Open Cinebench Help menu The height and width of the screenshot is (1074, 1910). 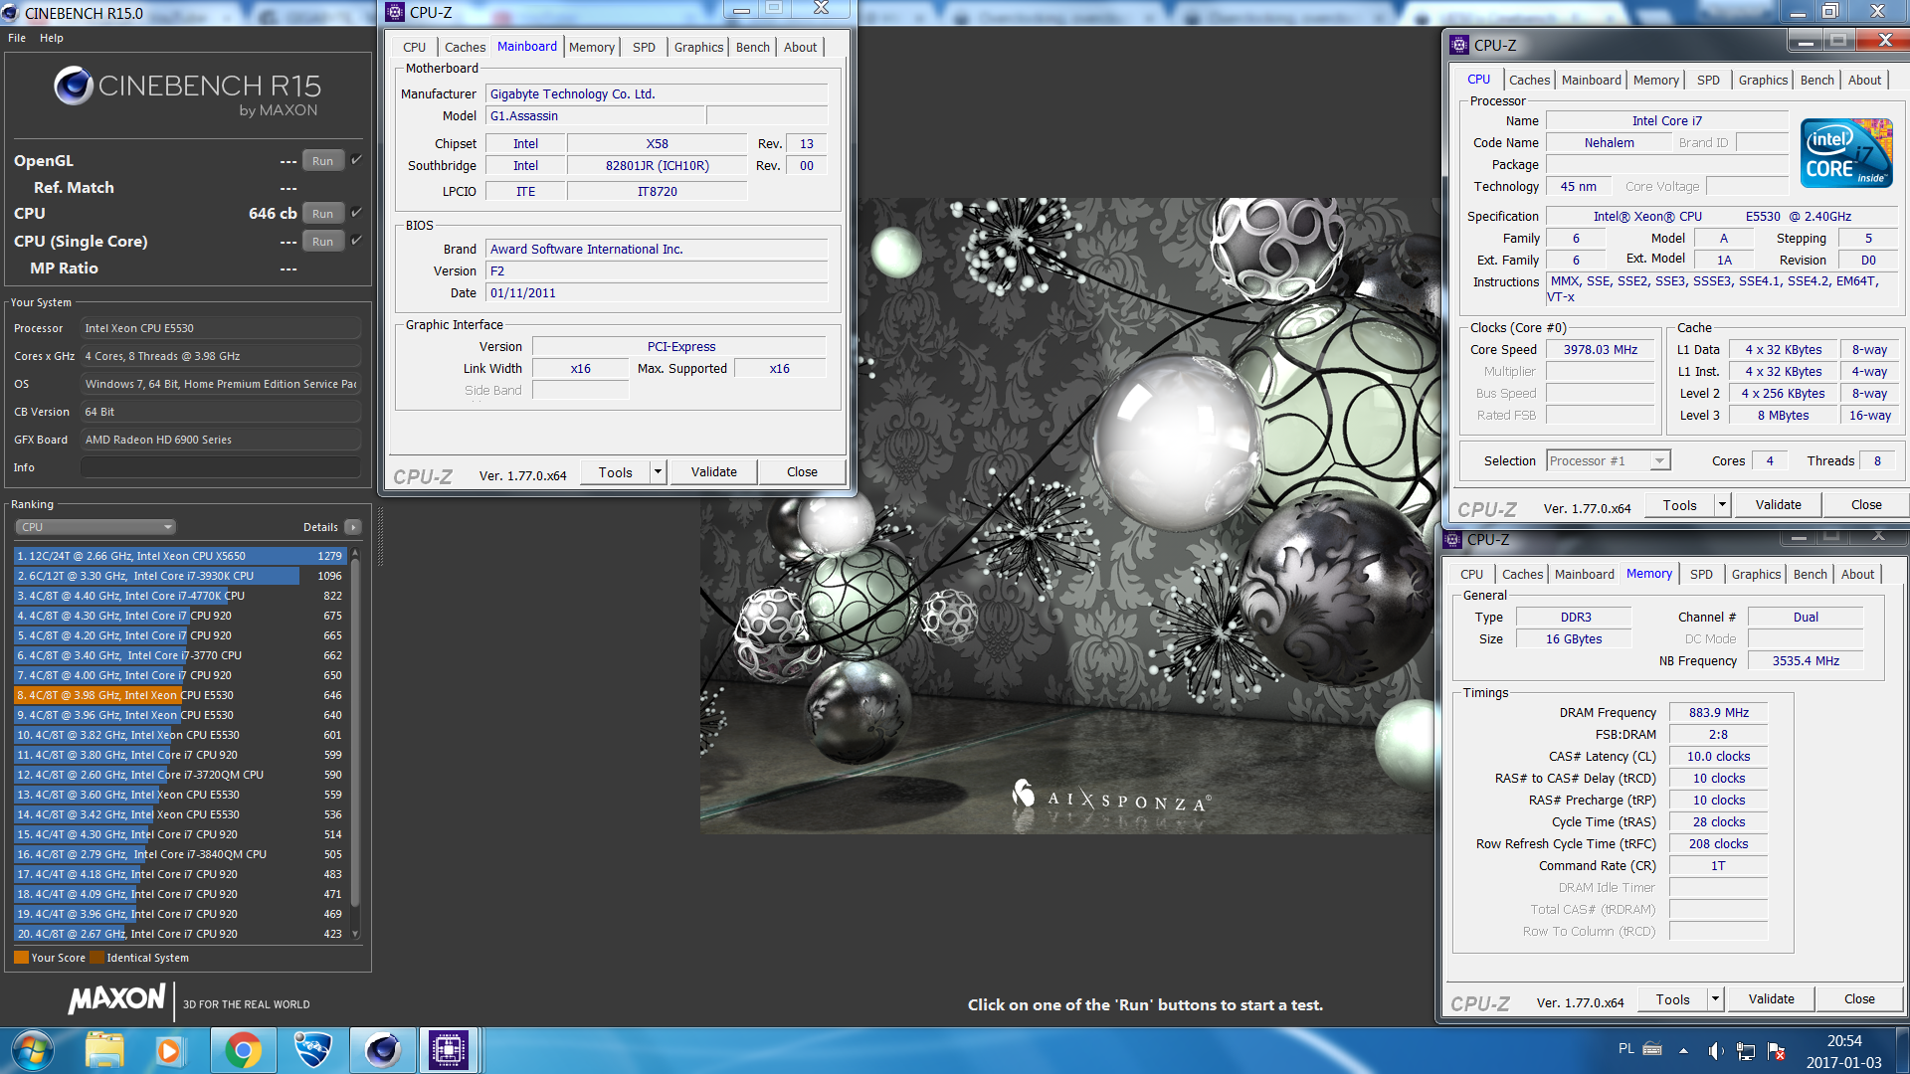[52, 38]
